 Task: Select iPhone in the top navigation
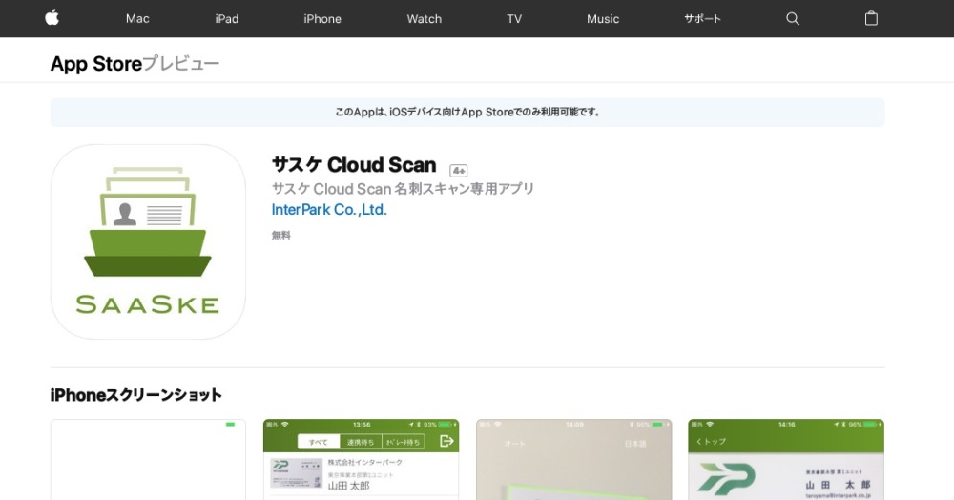(322, 19)
